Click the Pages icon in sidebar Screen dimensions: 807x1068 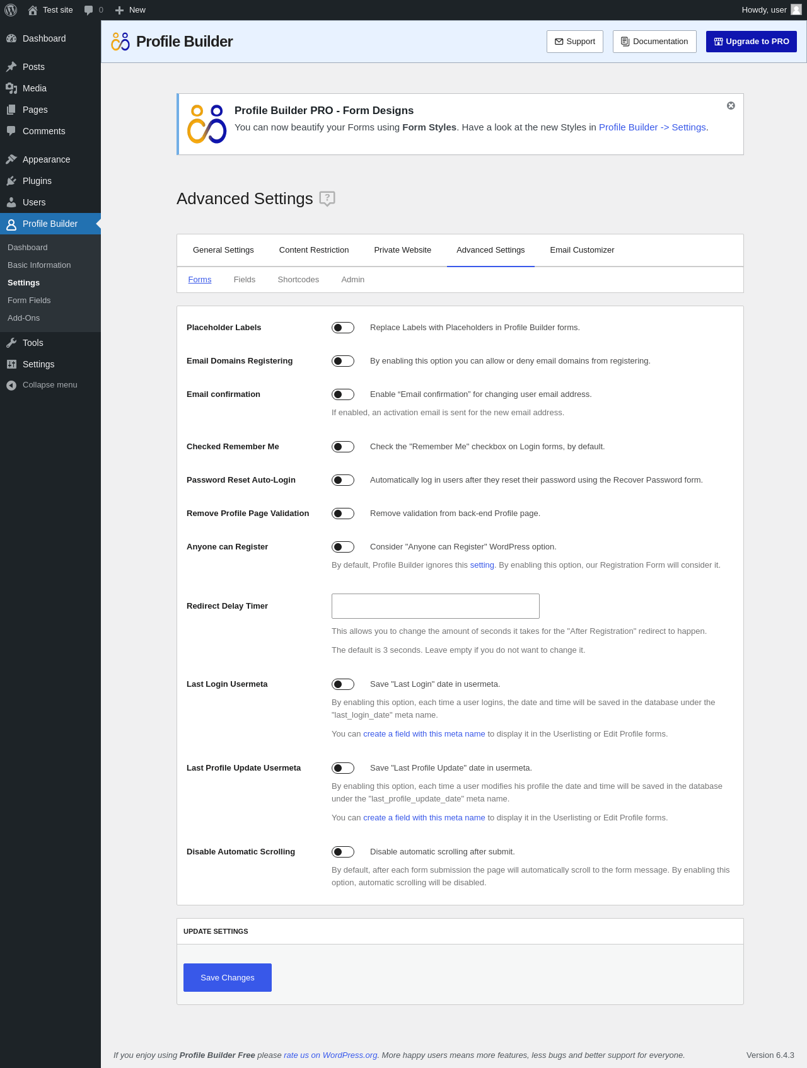tap(11, 110)
